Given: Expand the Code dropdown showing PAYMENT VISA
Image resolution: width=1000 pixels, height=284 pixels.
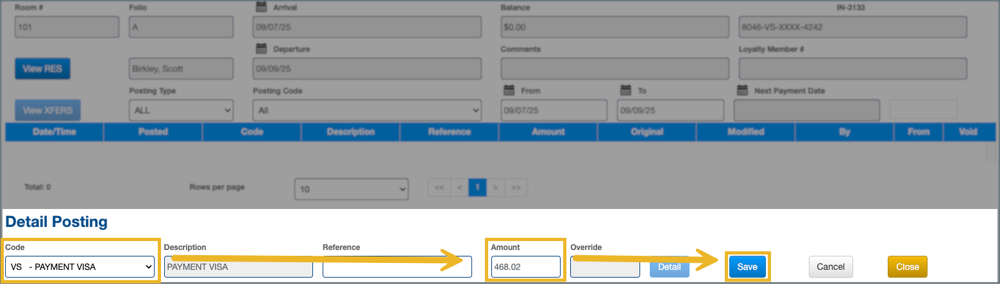Looking at the screenshot, I should click(80, 267).
